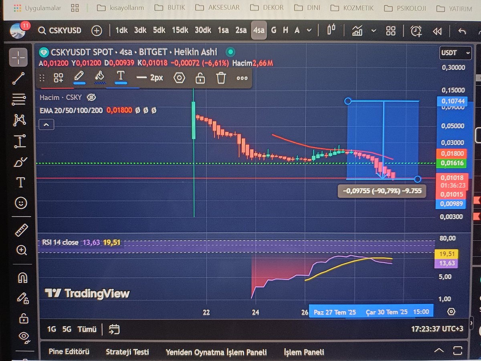Select the crosshair cursor tool
The image size is (481, 361).
(x=18, y=58)
